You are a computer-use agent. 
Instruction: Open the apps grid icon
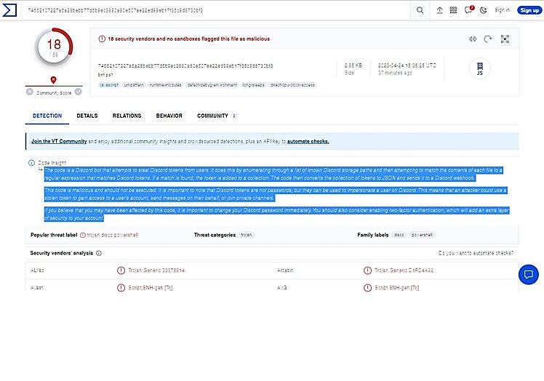click(x=453, y=10)
